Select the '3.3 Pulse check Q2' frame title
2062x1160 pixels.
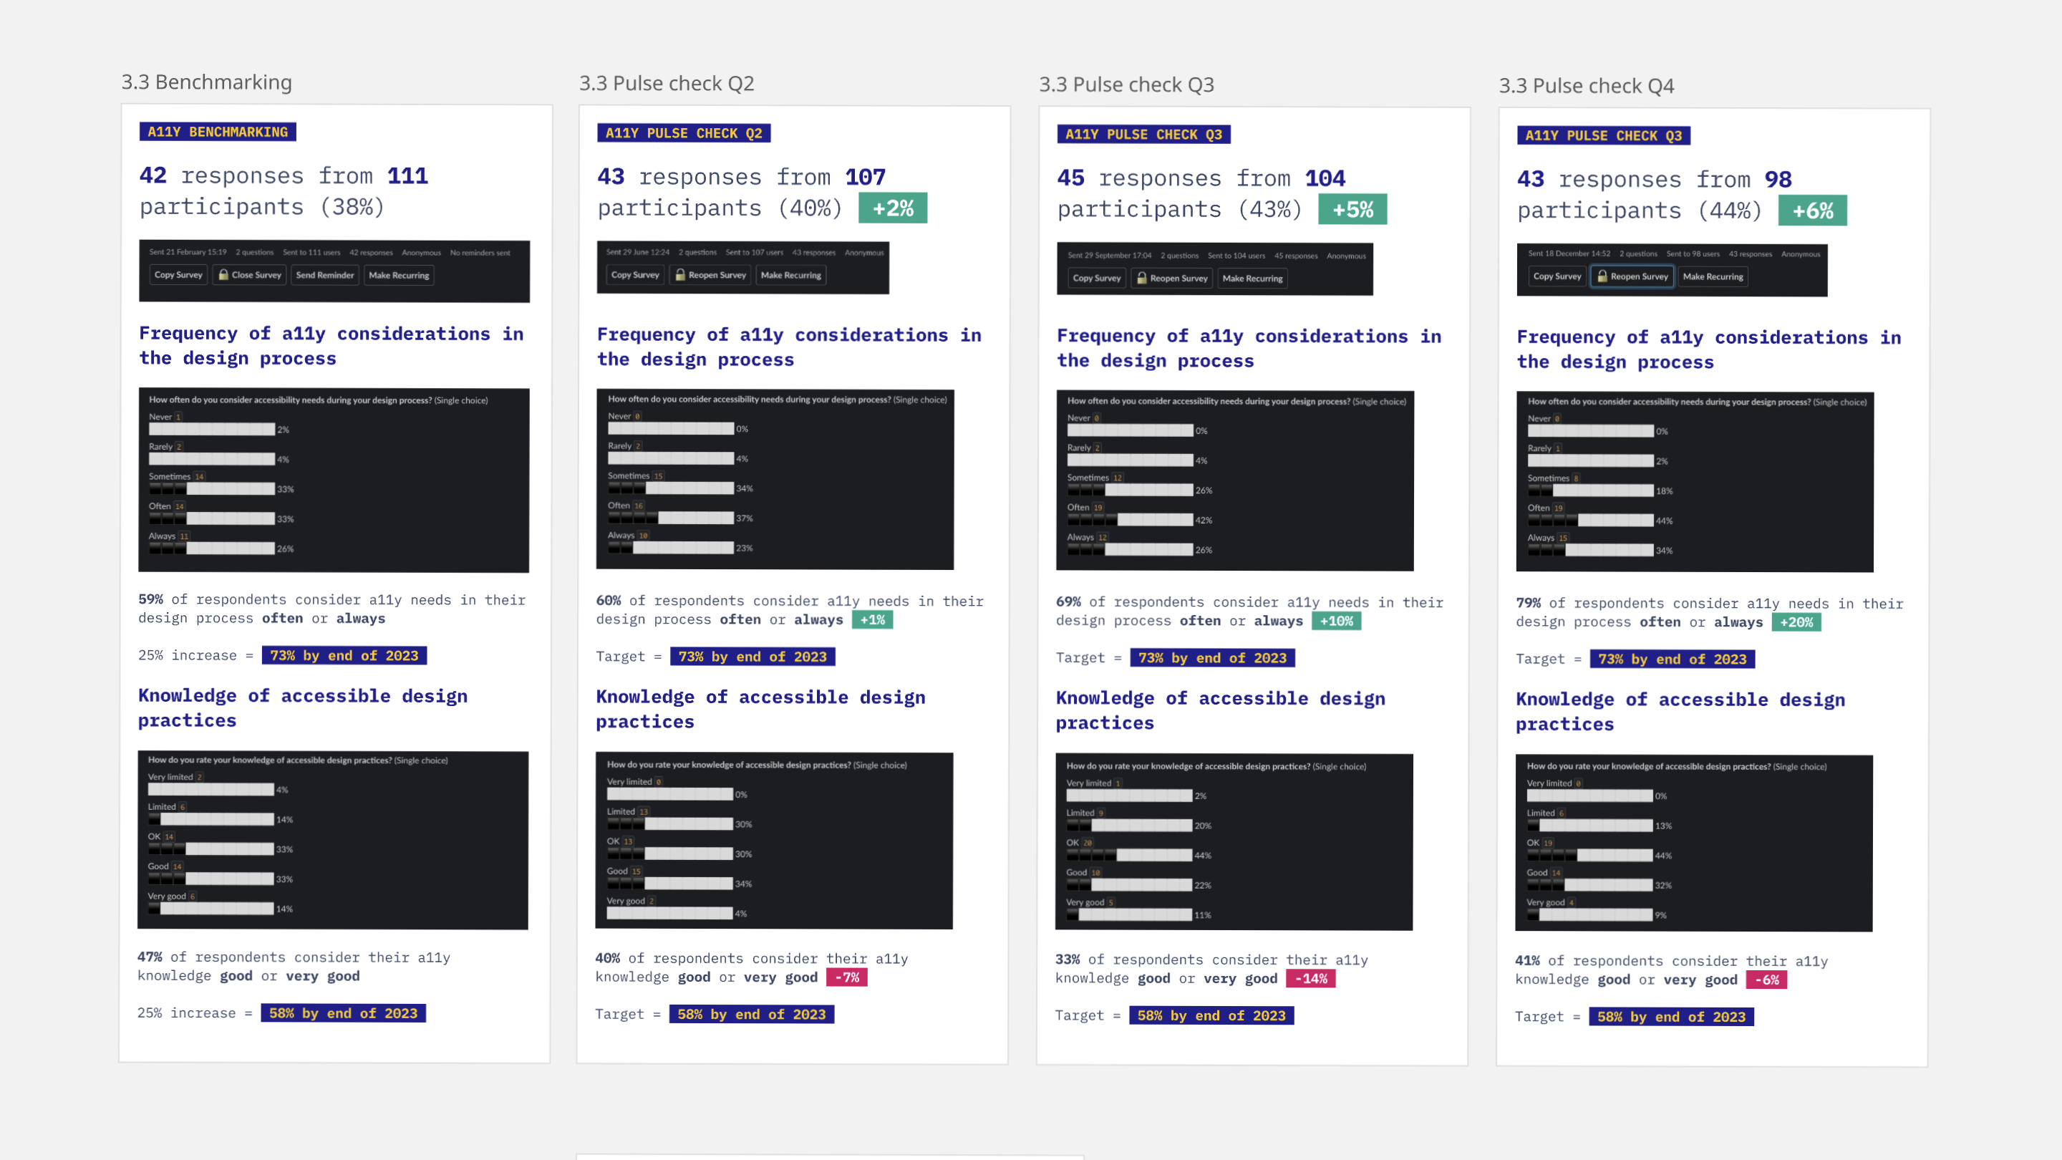pos(666,83)
